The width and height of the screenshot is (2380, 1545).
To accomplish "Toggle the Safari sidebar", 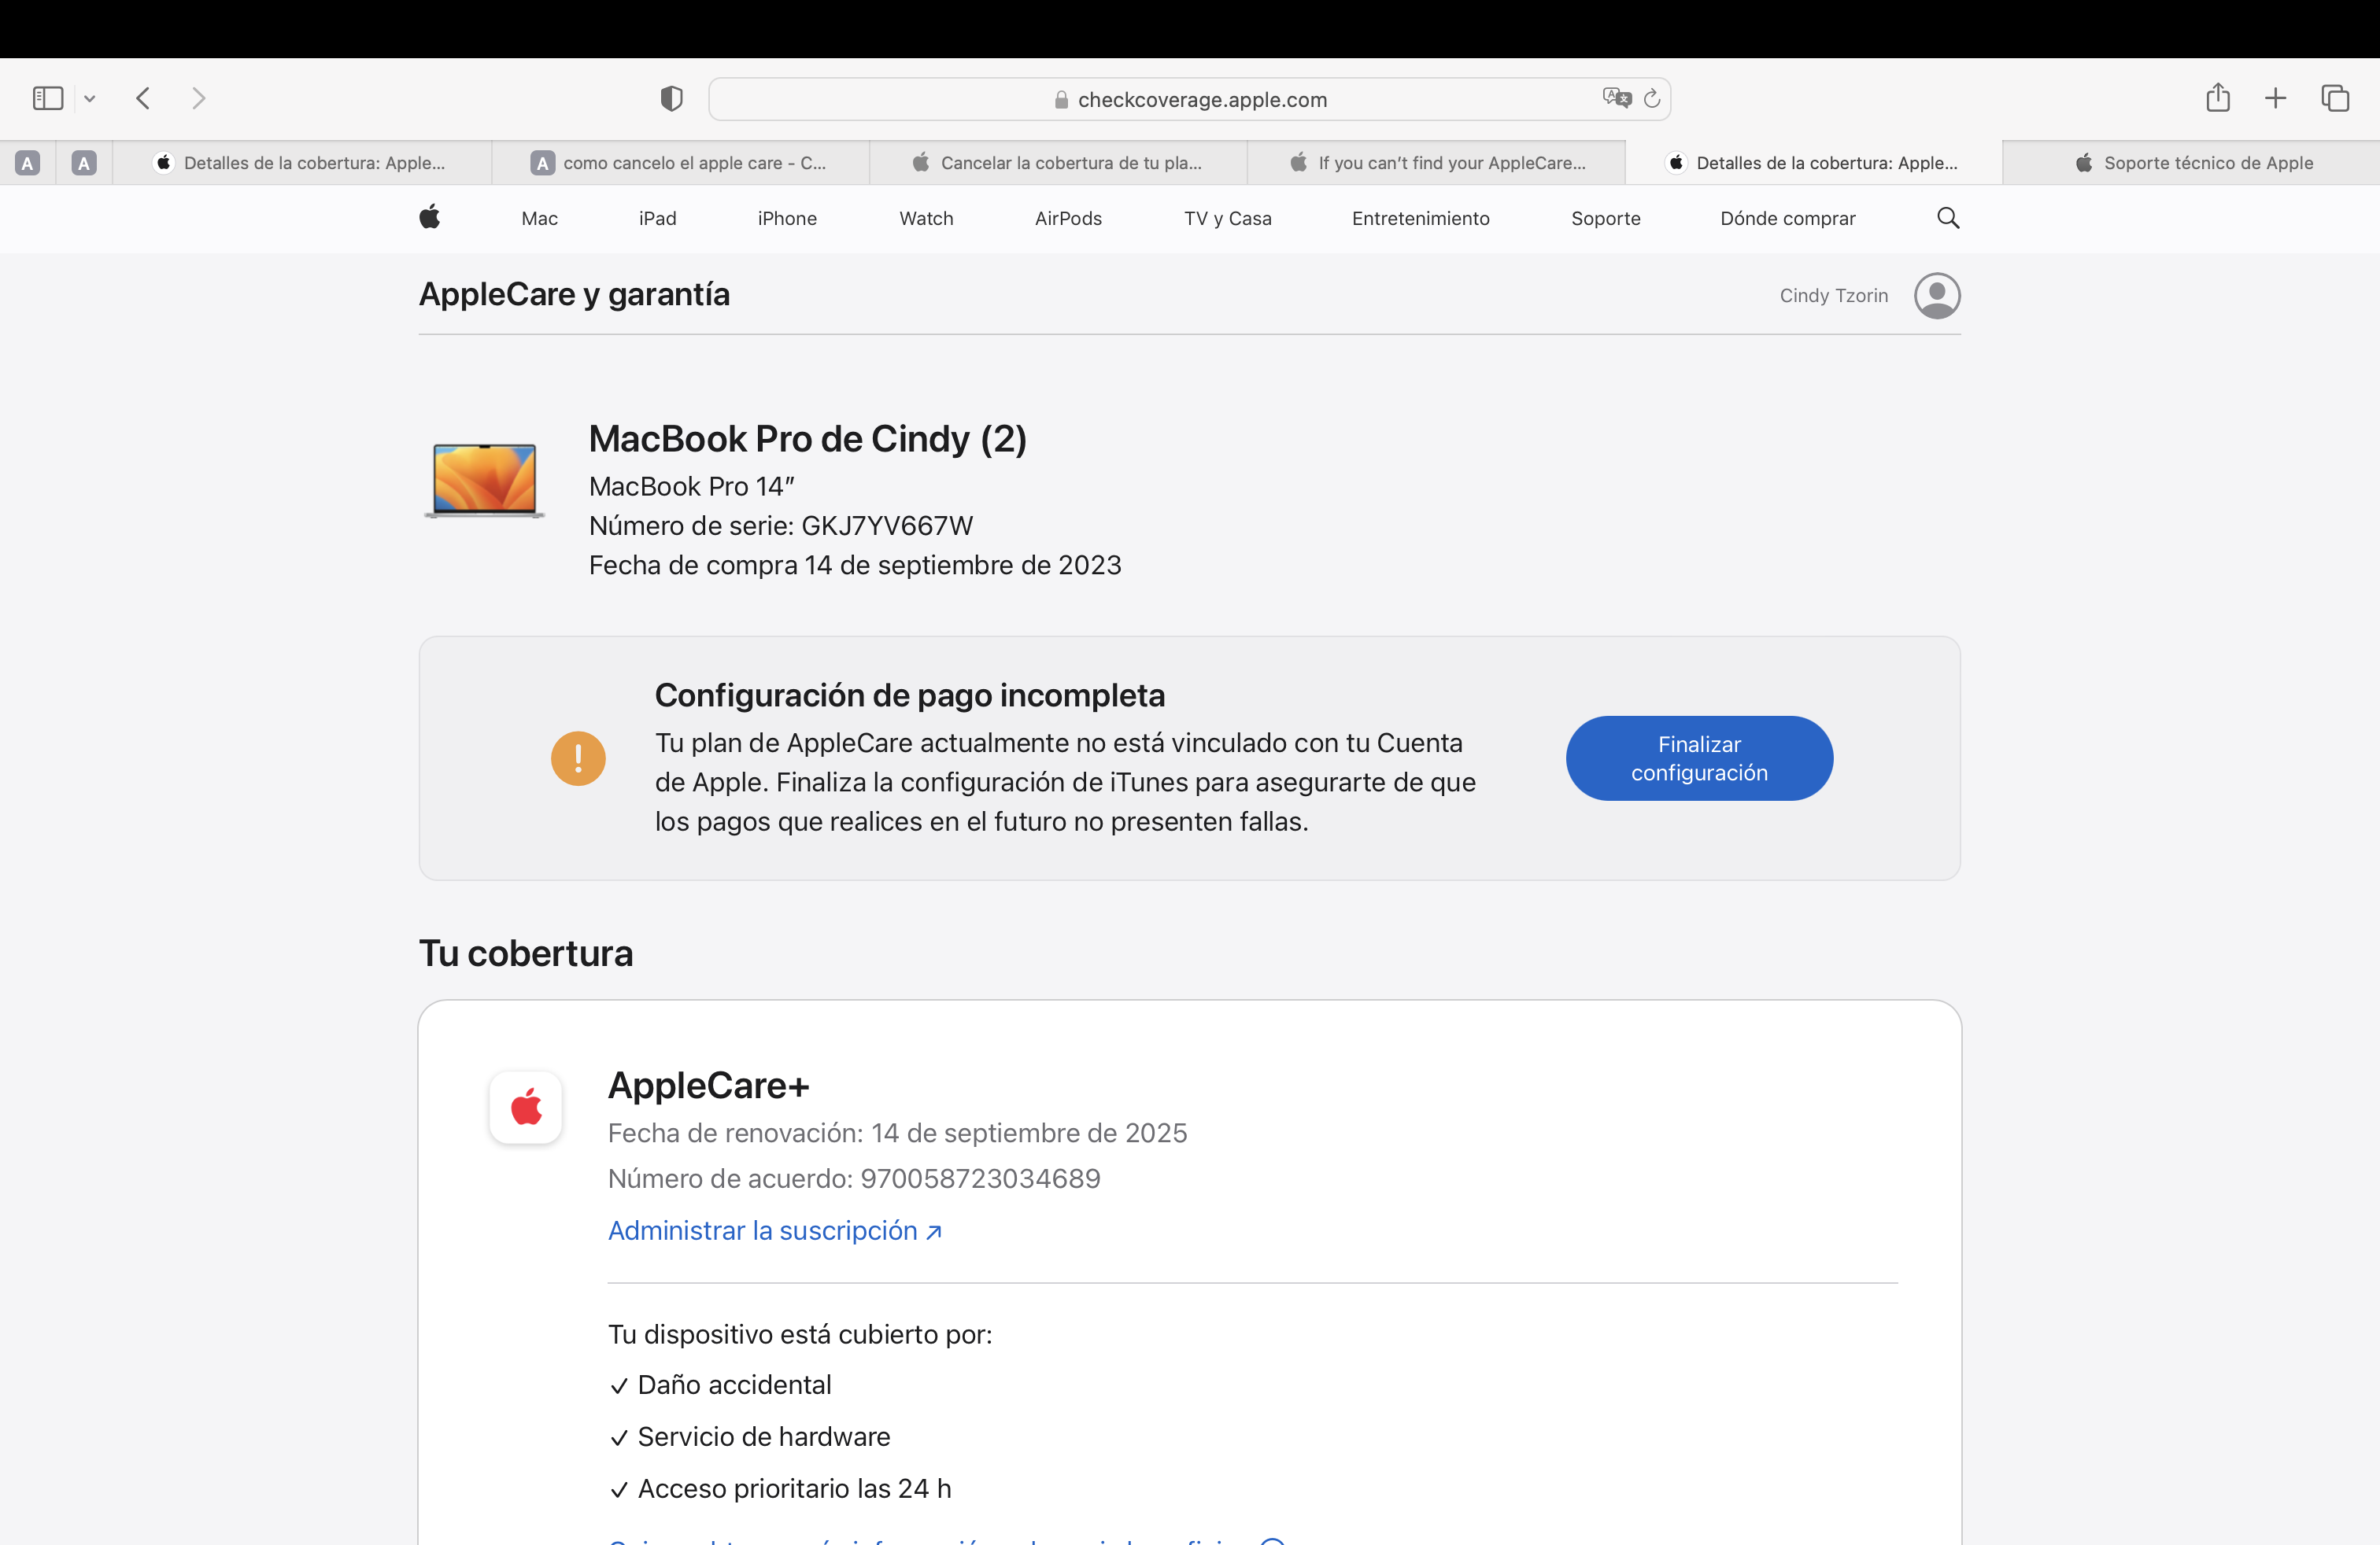I will pos(48,98).
